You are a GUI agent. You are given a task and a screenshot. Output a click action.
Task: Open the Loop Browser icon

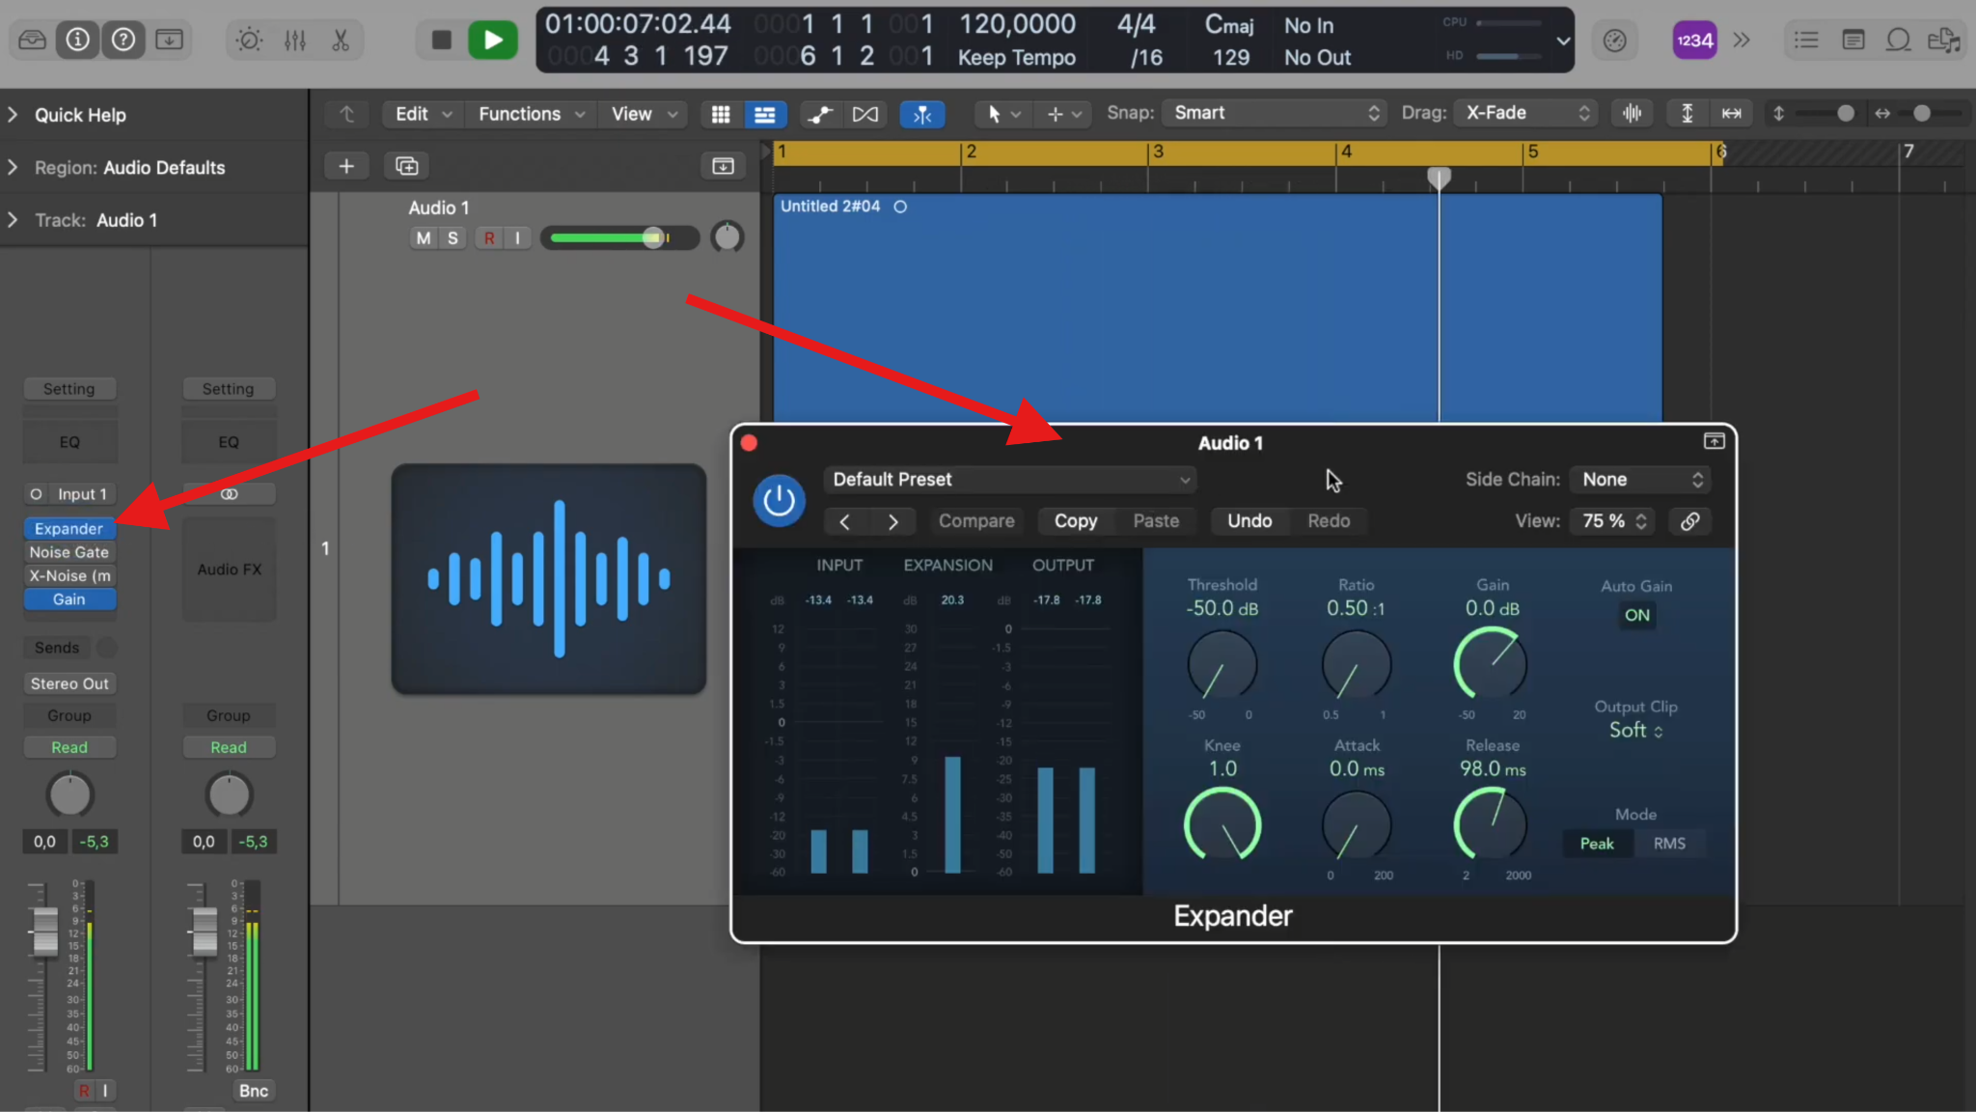click(x=1898, y=40)
